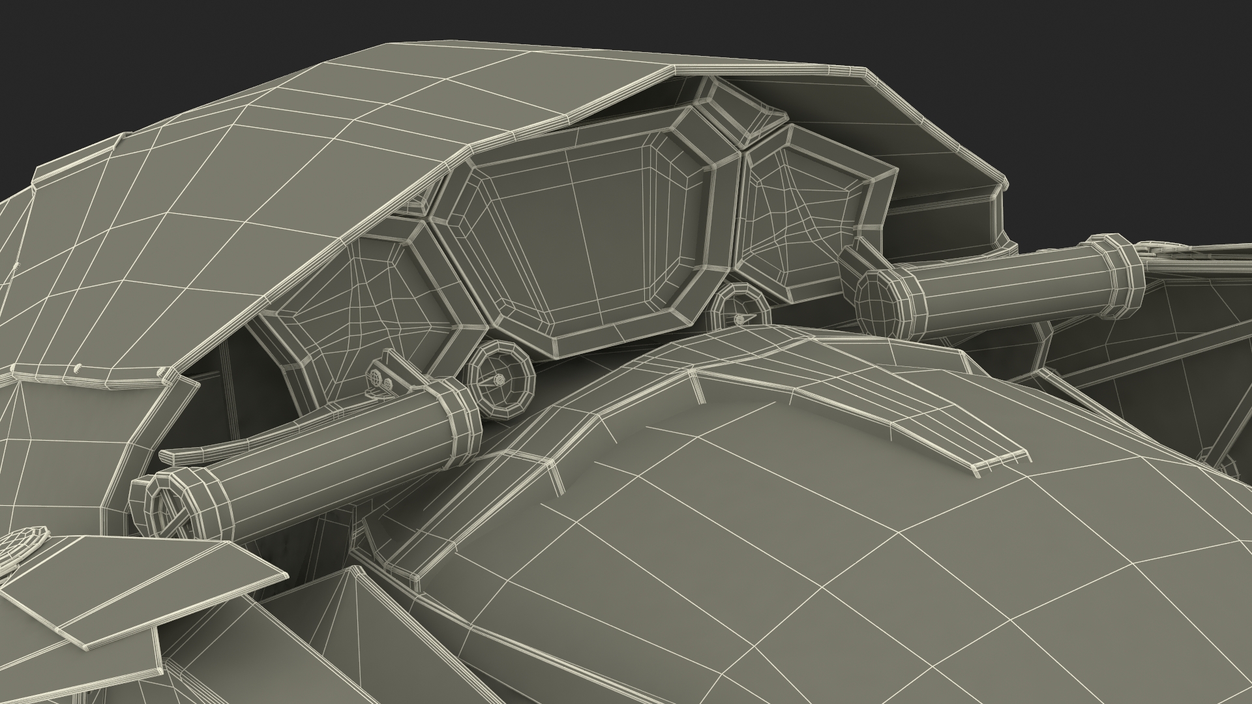The height and width of the screenshot is (704, 1252).
Task: Select the large rounded tank cover in foreground
Action: click(x=815, y=521)
